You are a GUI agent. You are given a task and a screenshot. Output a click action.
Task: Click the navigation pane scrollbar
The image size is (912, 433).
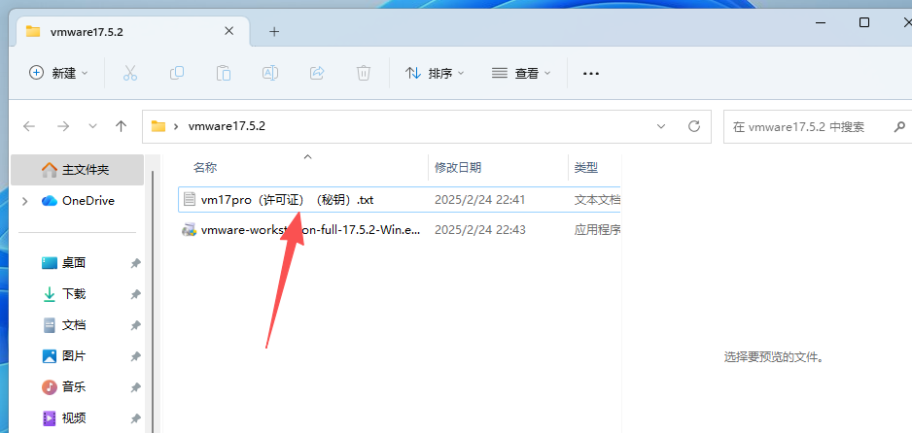click(x=153, y=301)
